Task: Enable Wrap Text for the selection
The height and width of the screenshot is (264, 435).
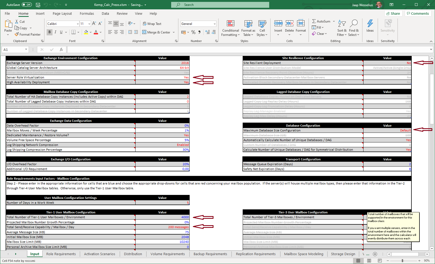Action: (x=152, y=24)
